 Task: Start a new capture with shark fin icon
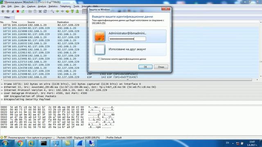(x=13, y=11)
